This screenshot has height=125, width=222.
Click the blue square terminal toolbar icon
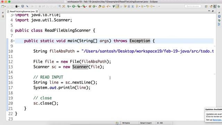coord(23,6)
